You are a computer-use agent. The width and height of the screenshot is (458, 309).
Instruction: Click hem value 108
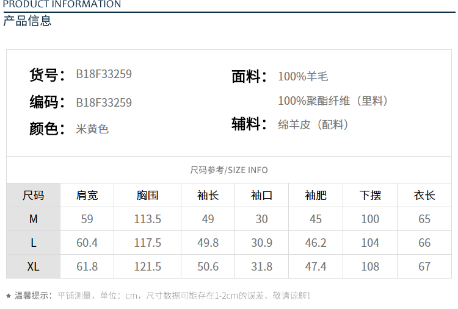(x=370, y=266)
